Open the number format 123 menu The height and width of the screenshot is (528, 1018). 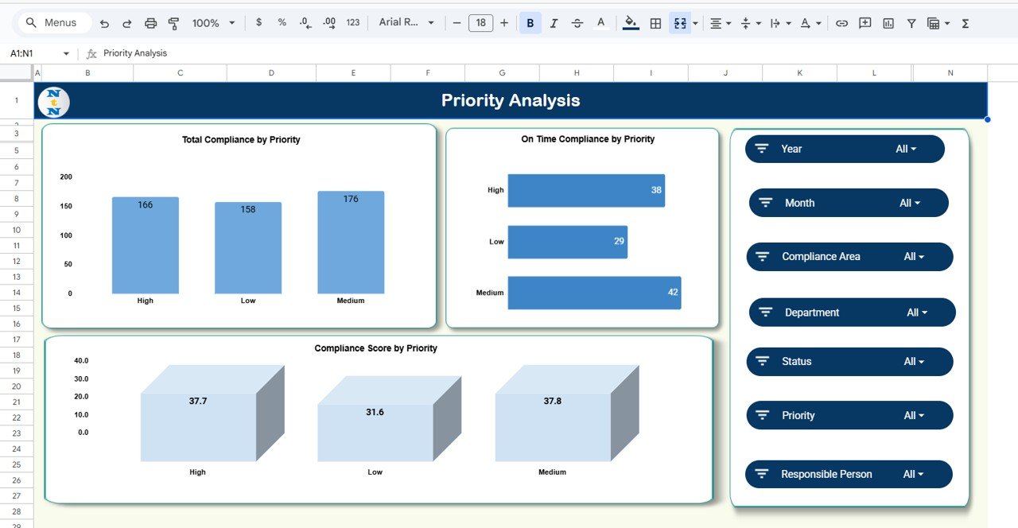click(352, 23)
